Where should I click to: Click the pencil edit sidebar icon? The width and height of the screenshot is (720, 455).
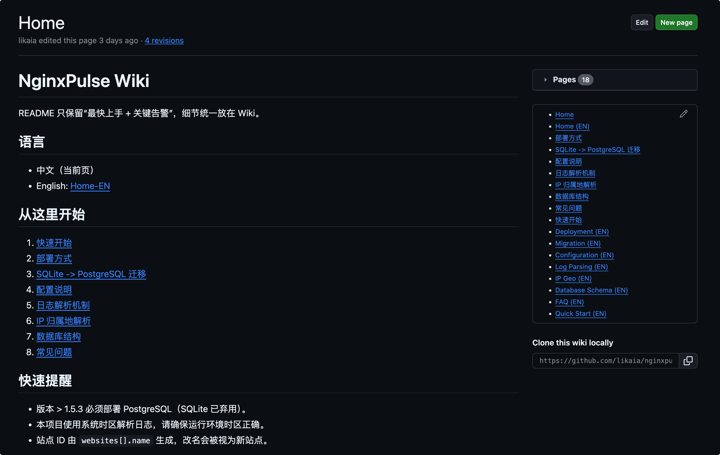point(683,114)
